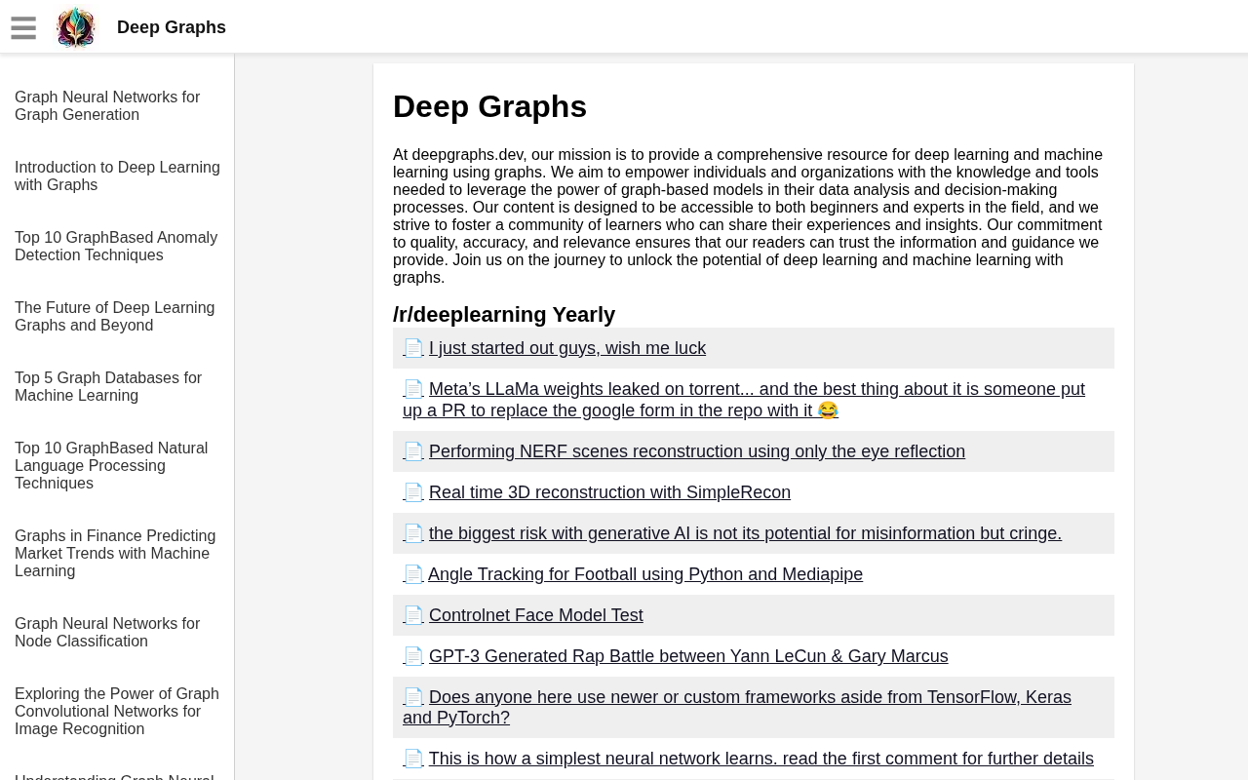The height and width of the screenshot is (780, 1248).
Task: Click document icon beside Controlnet Face Model Test
Action: tap(413, 615)
